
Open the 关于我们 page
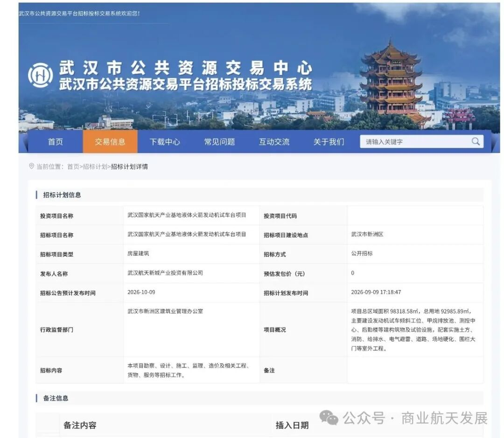329,142
